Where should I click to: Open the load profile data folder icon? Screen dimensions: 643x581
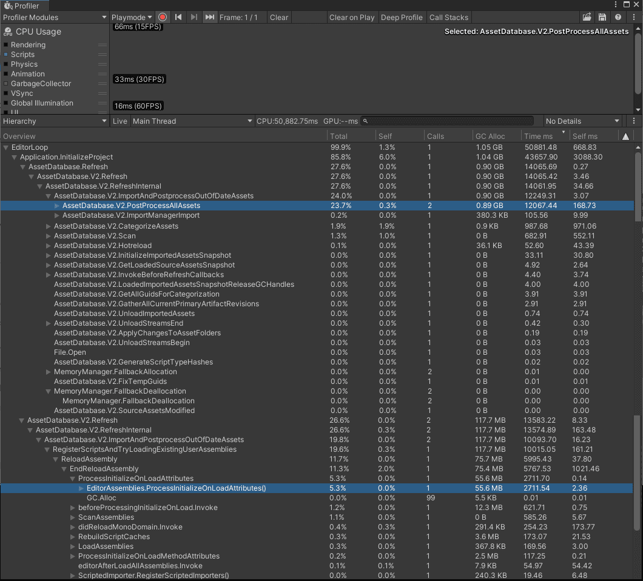coord(587,17)
